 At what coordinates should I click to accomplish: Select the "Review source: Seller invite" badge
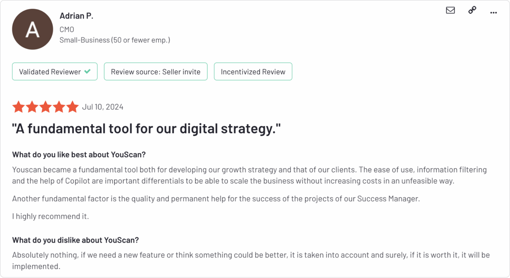155,71
